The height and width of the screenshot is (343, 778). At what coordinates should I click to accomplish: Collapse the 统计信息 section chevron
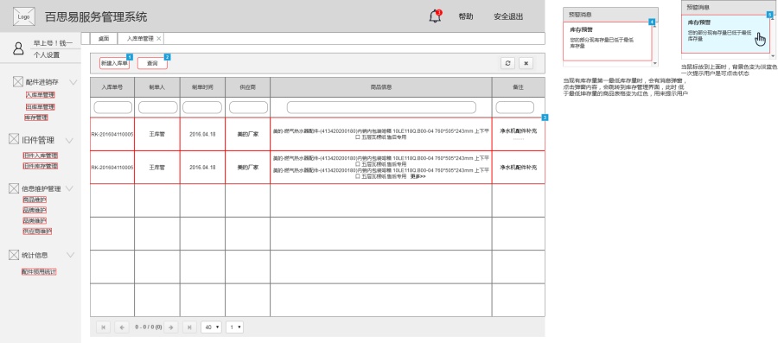coord(71,255)
